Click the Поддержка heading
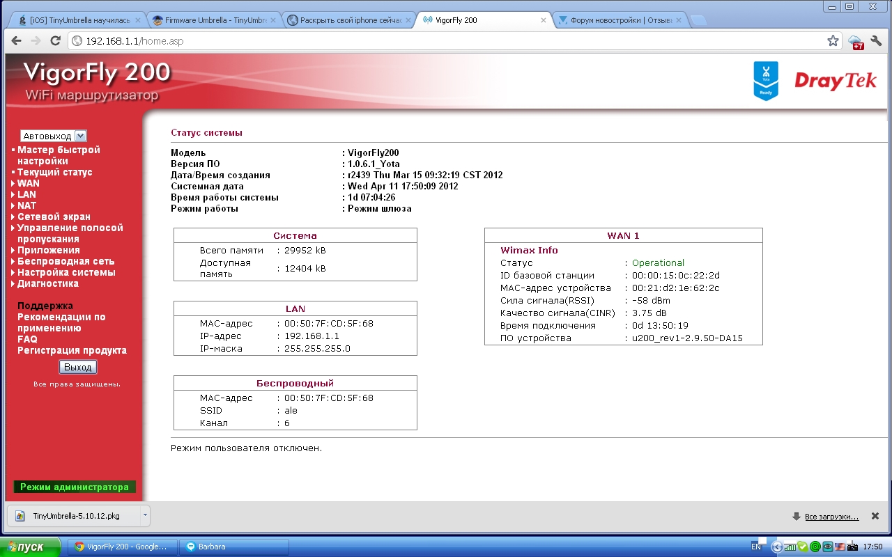This screenshot has width=892, height=557. [x=45, y=306]
